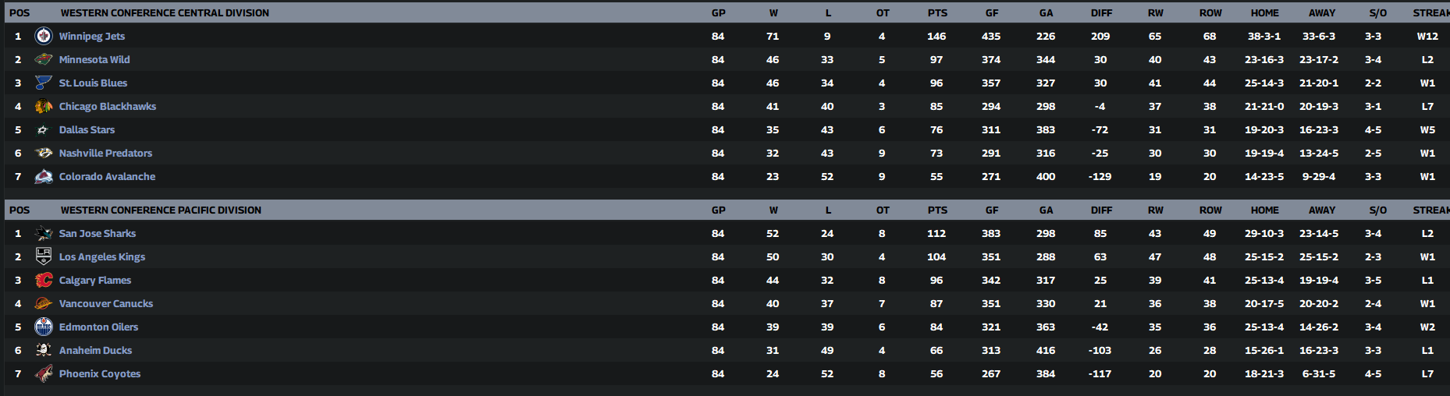Click the Edmonton Oilers logo icon
The width and height of the screenshot is (1450, 396).
coord(44,327)
